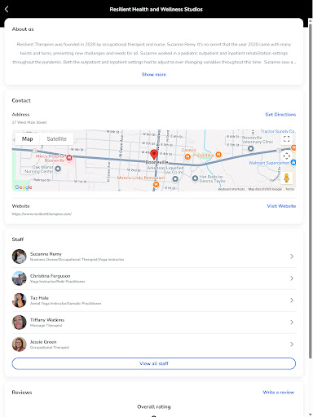Viewport: 313px width, 417px height.
Task: Open the map in fullscreen view
Action: tap(286, 139)
